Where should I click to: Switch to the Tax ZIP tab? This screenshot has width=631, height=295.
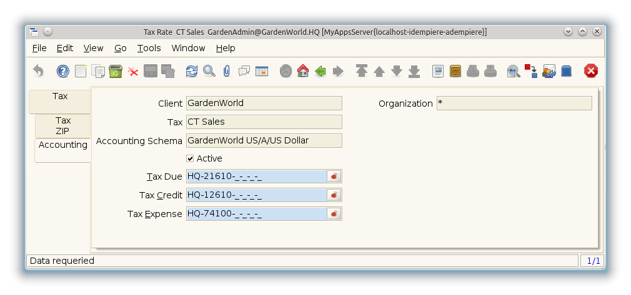[62, 125]
